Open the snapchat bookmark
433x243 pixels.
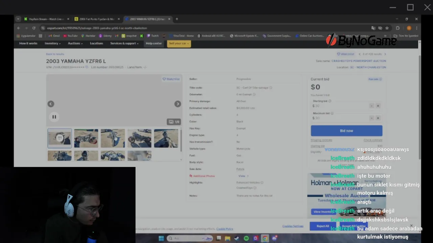(x=129, y=36)
